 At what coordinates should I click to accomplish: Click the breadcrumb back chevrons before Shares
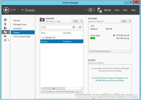click(x=22, y=10)
